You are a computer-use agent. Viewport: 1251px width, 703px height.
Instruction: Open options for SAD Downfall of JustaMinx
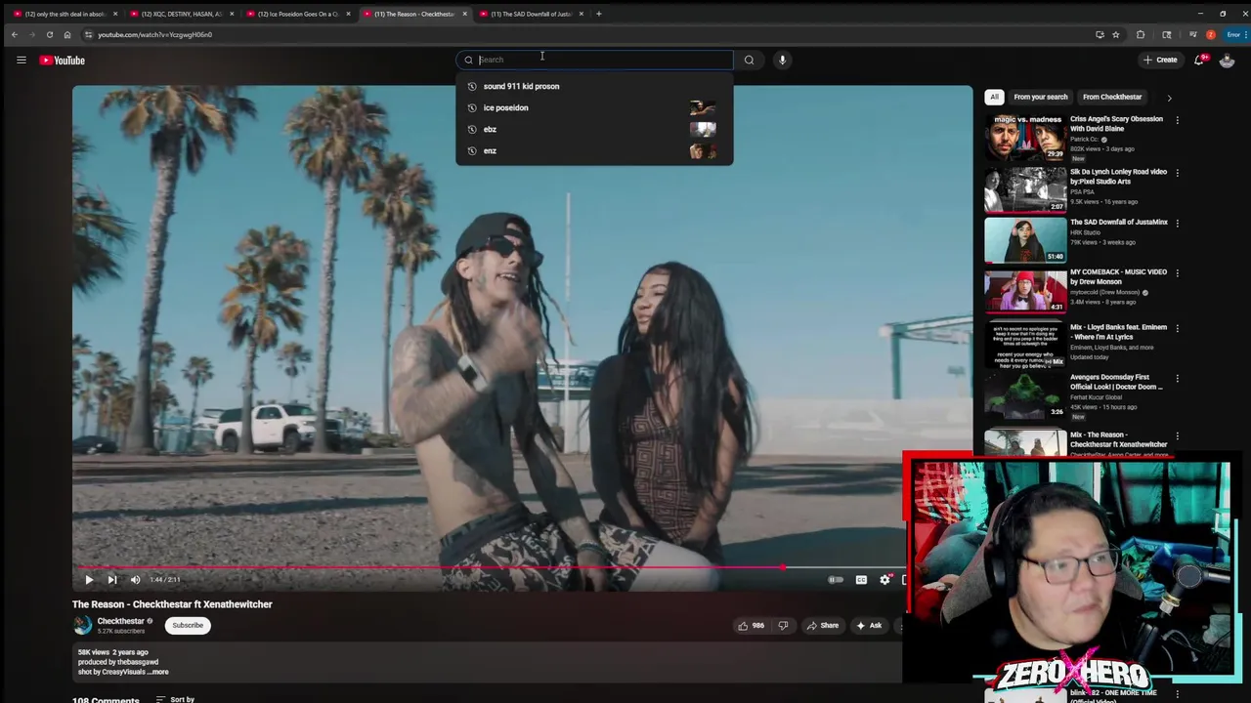click(1177, 223)
